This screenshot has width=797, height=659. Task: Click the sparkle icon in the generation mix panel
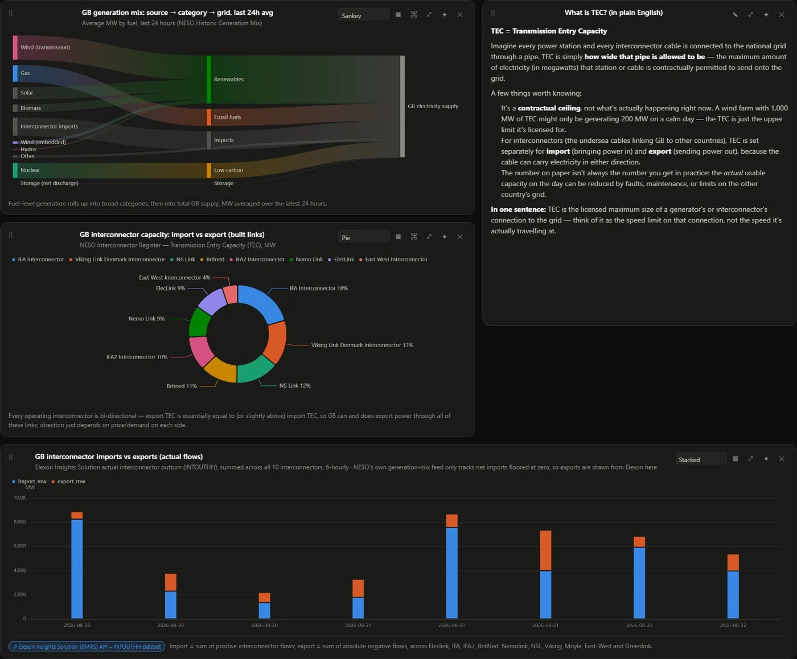pyautogui.click(x=445, y=15)
